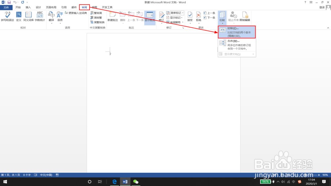Expand Show Source Documents submenu

[237, 54]
